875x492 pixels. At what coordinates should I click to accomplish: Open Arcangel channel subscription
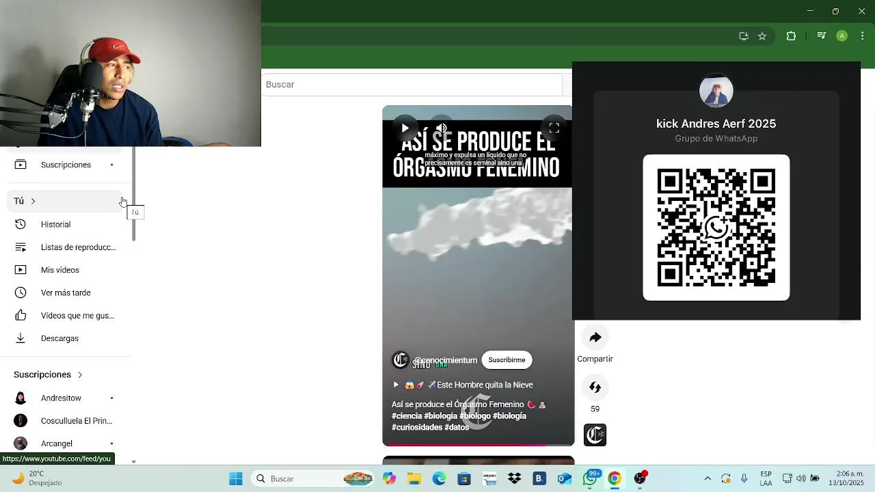(x=66, y=443)
